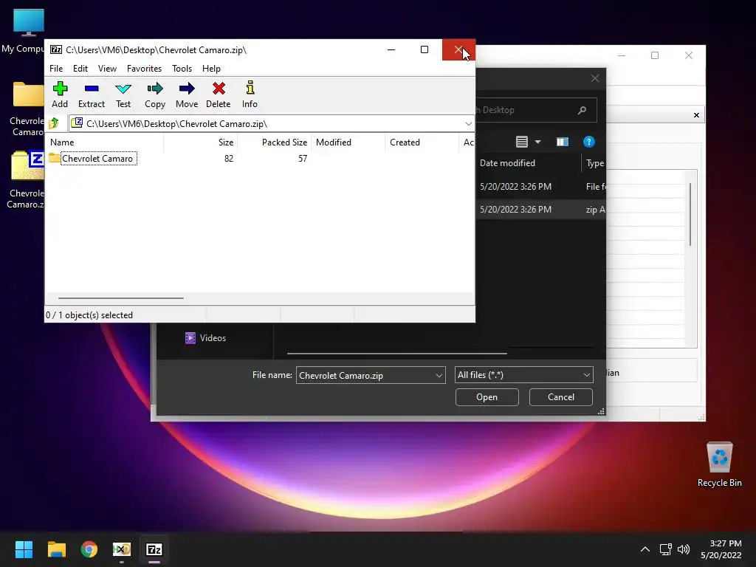This screenshot has height=567, width=756.
Task: Click the Extract toolbar icon
Action: [x=91, y=94]
